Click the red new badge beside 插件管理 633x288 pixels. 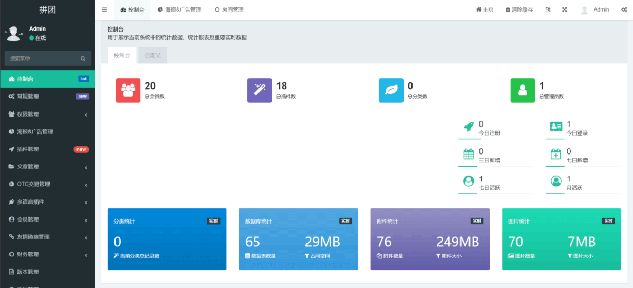(x=81, y=149)
